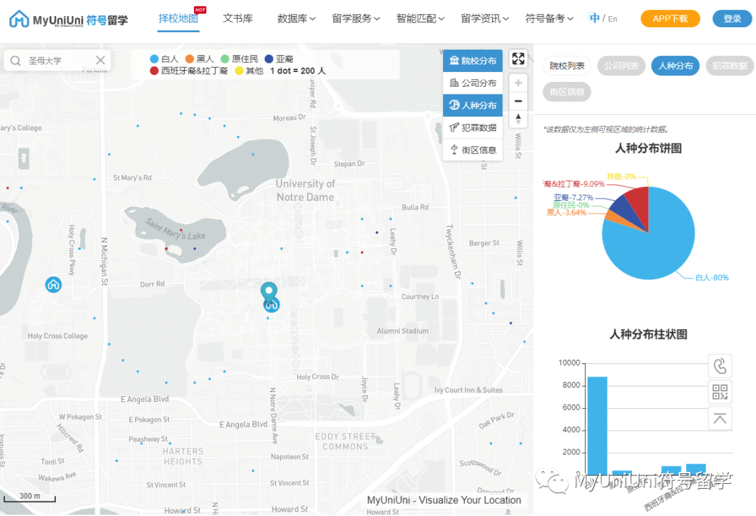The image size is (756, 516).
Task: Click the University of Notre Dame map label
Action: tap(305, 190)
